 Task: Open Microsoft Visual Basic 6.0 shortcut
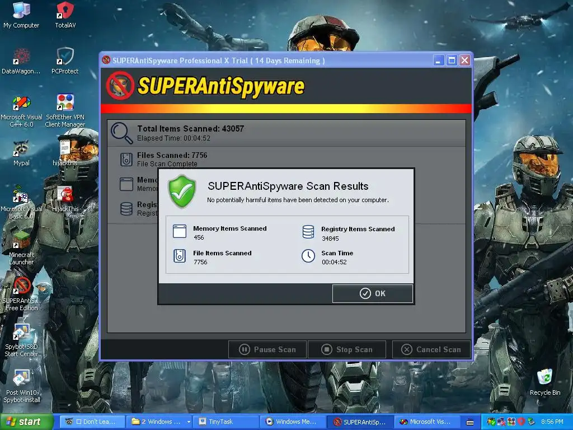tap(21, 203)
